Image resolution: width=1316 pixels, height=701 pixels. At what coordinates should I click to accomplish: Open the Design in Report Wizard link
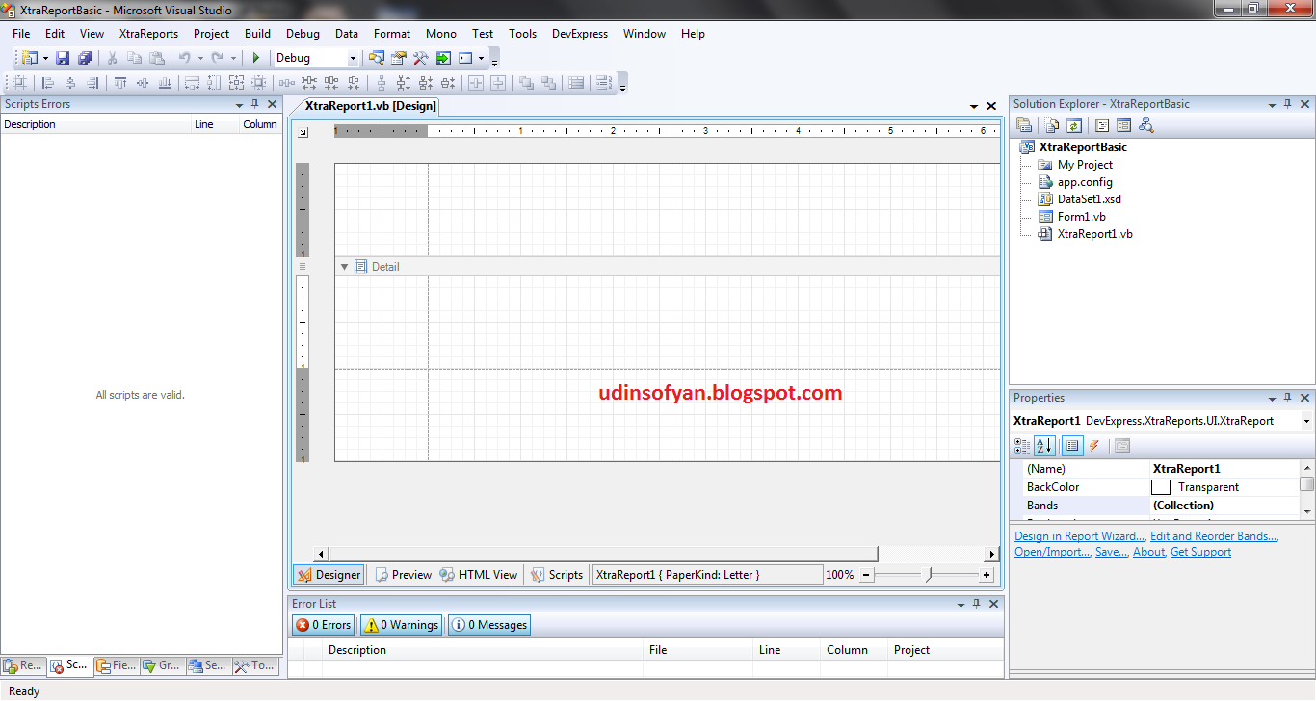(x=1078, y=535)
